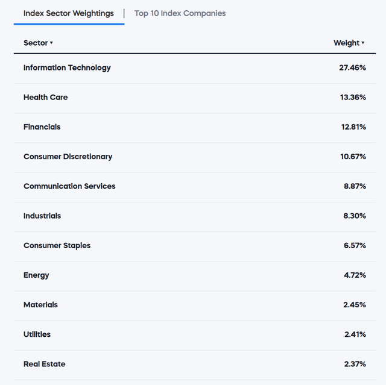Click the sort arrow beside Sector

point(51,43)
